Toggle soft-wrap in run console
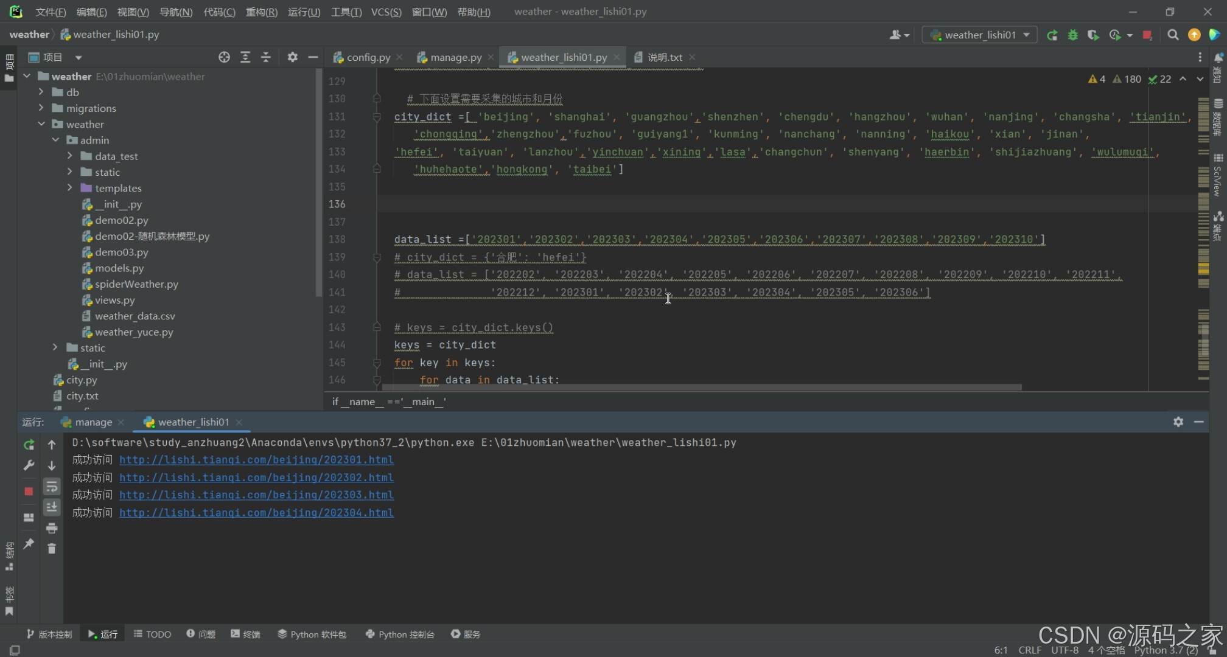Image resolution: width=1227 pixels, height=657 pixels. (x=52, y=487)
